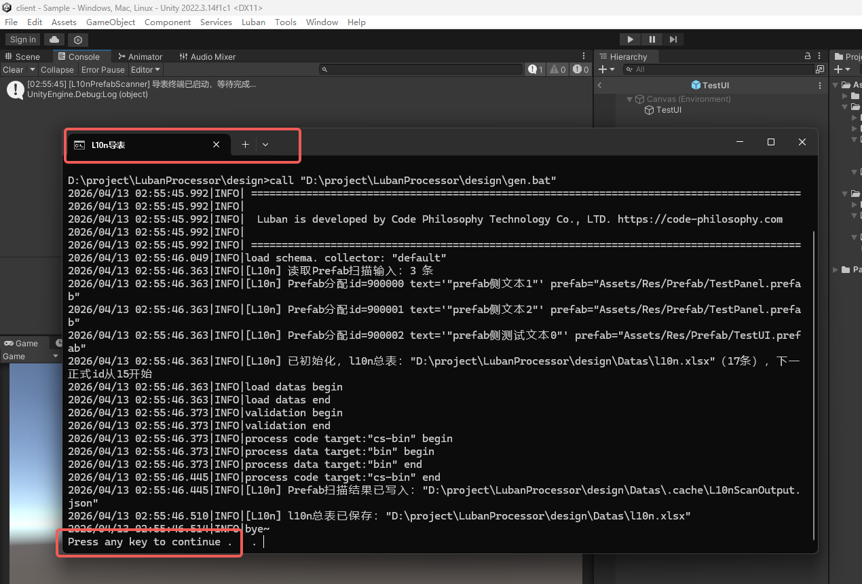Open scene in new window icon in Hierarchy
Image resolution: width=862 pixels, height=584 pixels.
pyautogui.click(x=820, y=69)
